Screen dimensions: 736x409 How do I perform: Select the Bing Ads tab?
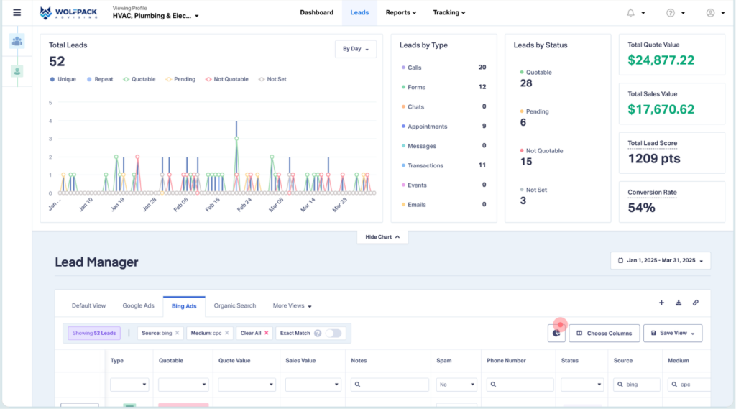click(x=184, y=306)
